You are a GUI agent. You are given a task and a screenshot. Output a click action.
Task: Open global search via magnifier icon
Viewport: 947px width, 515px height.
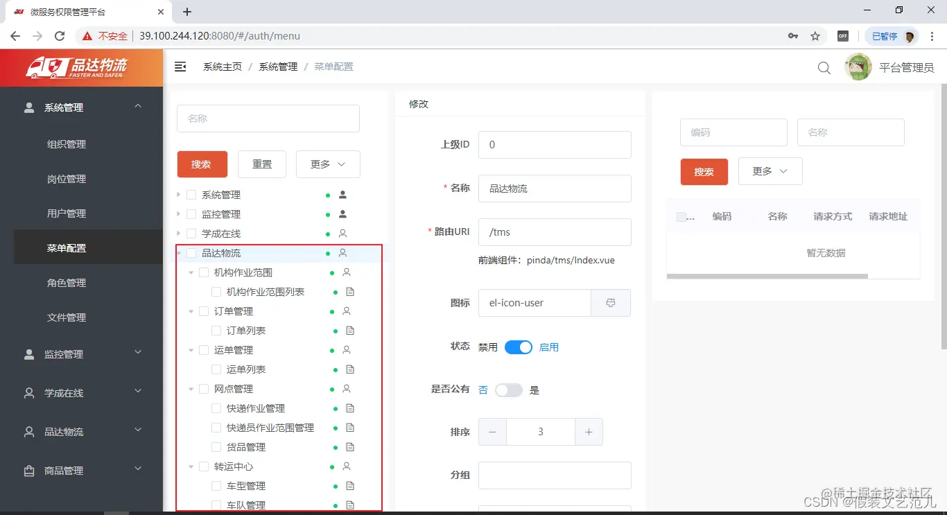coord(824,67)
